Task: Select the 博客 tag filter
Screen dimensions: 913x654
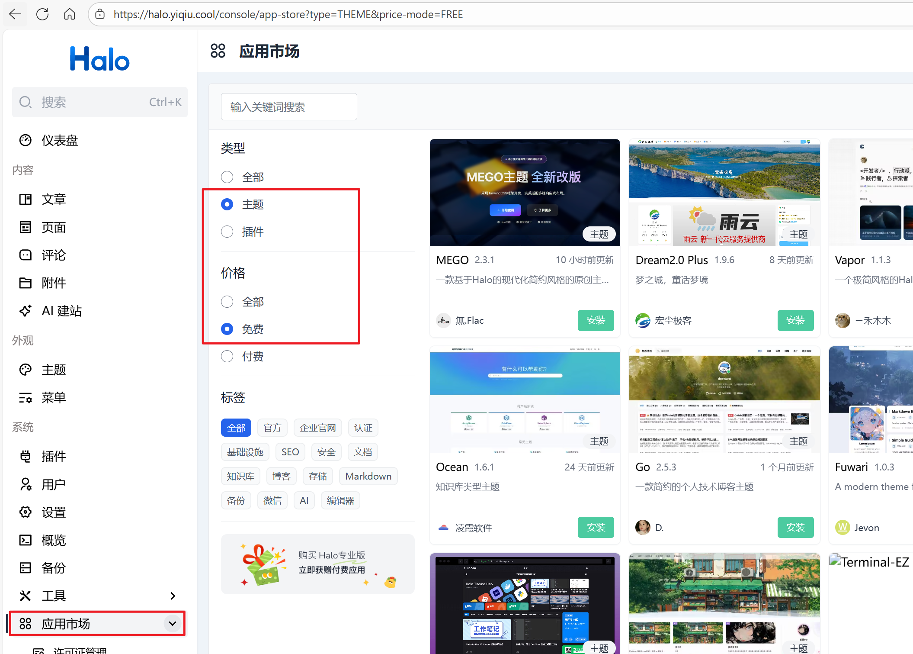Action: (x=281, y=476)
